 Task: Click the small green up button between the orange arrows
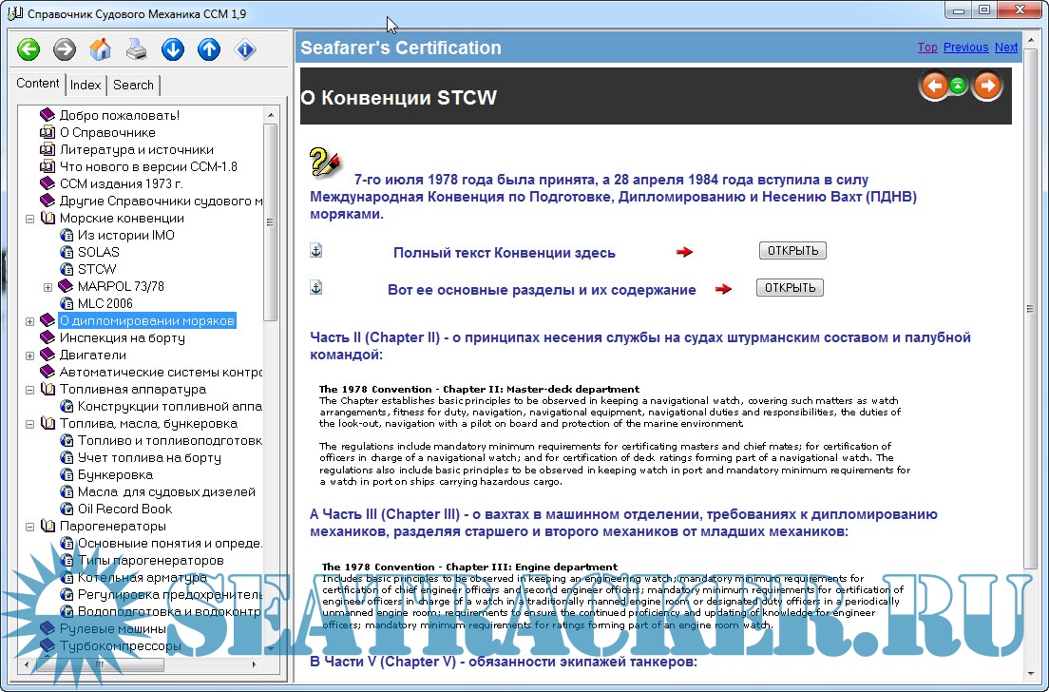point(959,86)
